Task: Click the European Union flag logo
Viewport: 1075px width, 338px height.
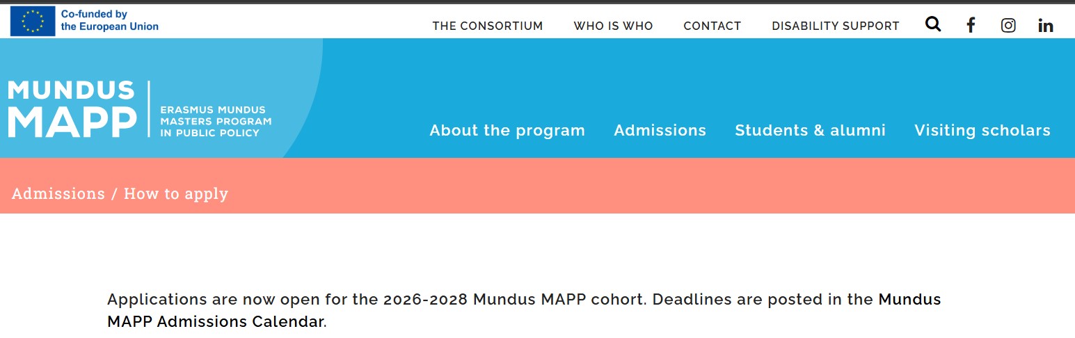Action: pos(33,21)
